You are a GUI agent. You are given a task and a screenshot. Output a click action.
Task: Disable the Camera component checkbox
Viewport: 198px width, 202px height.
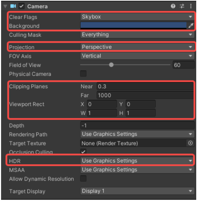tap(21, 6)
